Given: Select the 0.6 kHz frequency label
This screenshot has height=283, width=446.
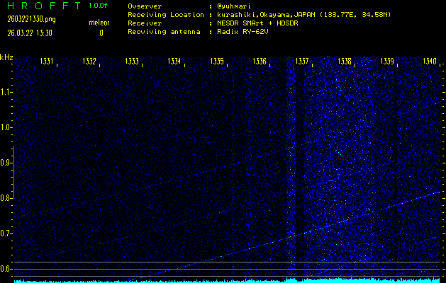Looking at the screenshot, I should click(6, 269).
